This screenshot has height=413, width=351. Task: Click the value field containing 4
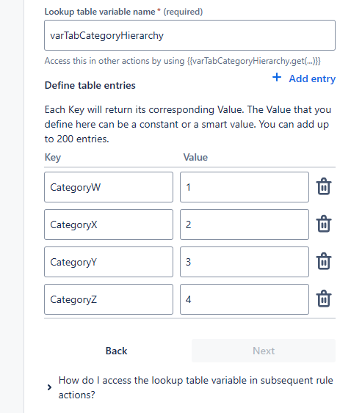[245, 299]
